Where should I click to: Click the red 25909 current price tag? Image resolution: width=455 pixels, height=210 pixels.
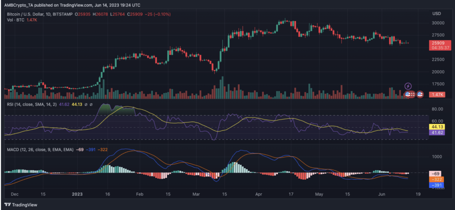point(440,45)
